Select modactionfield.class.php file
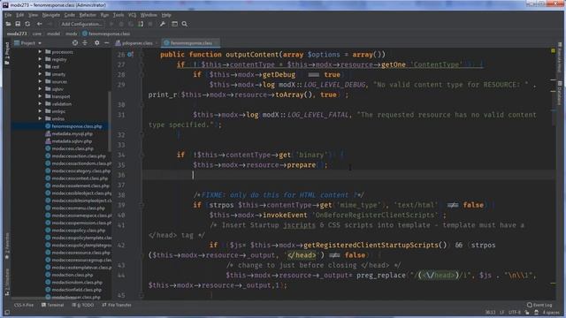Image resolution: width=566 pixels, height=318 pixels. pyautogui.click(x=77, y=290)
